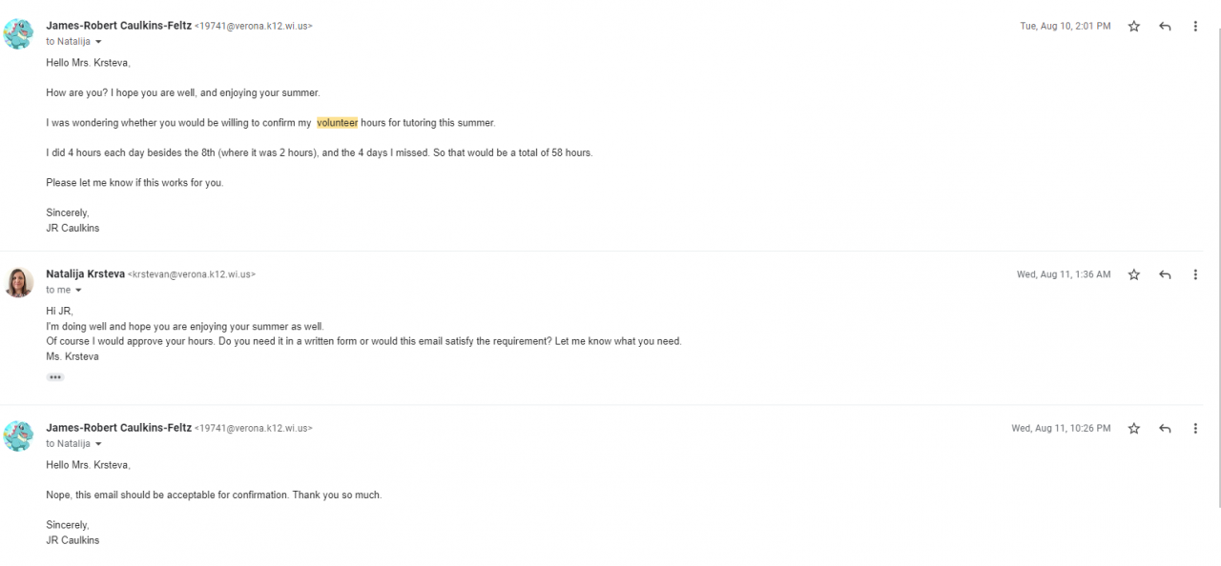The height and width of the screenshot is (566, 1221).
Task: Click the highlighted word "volunteer"
Action: pos(337,123)
